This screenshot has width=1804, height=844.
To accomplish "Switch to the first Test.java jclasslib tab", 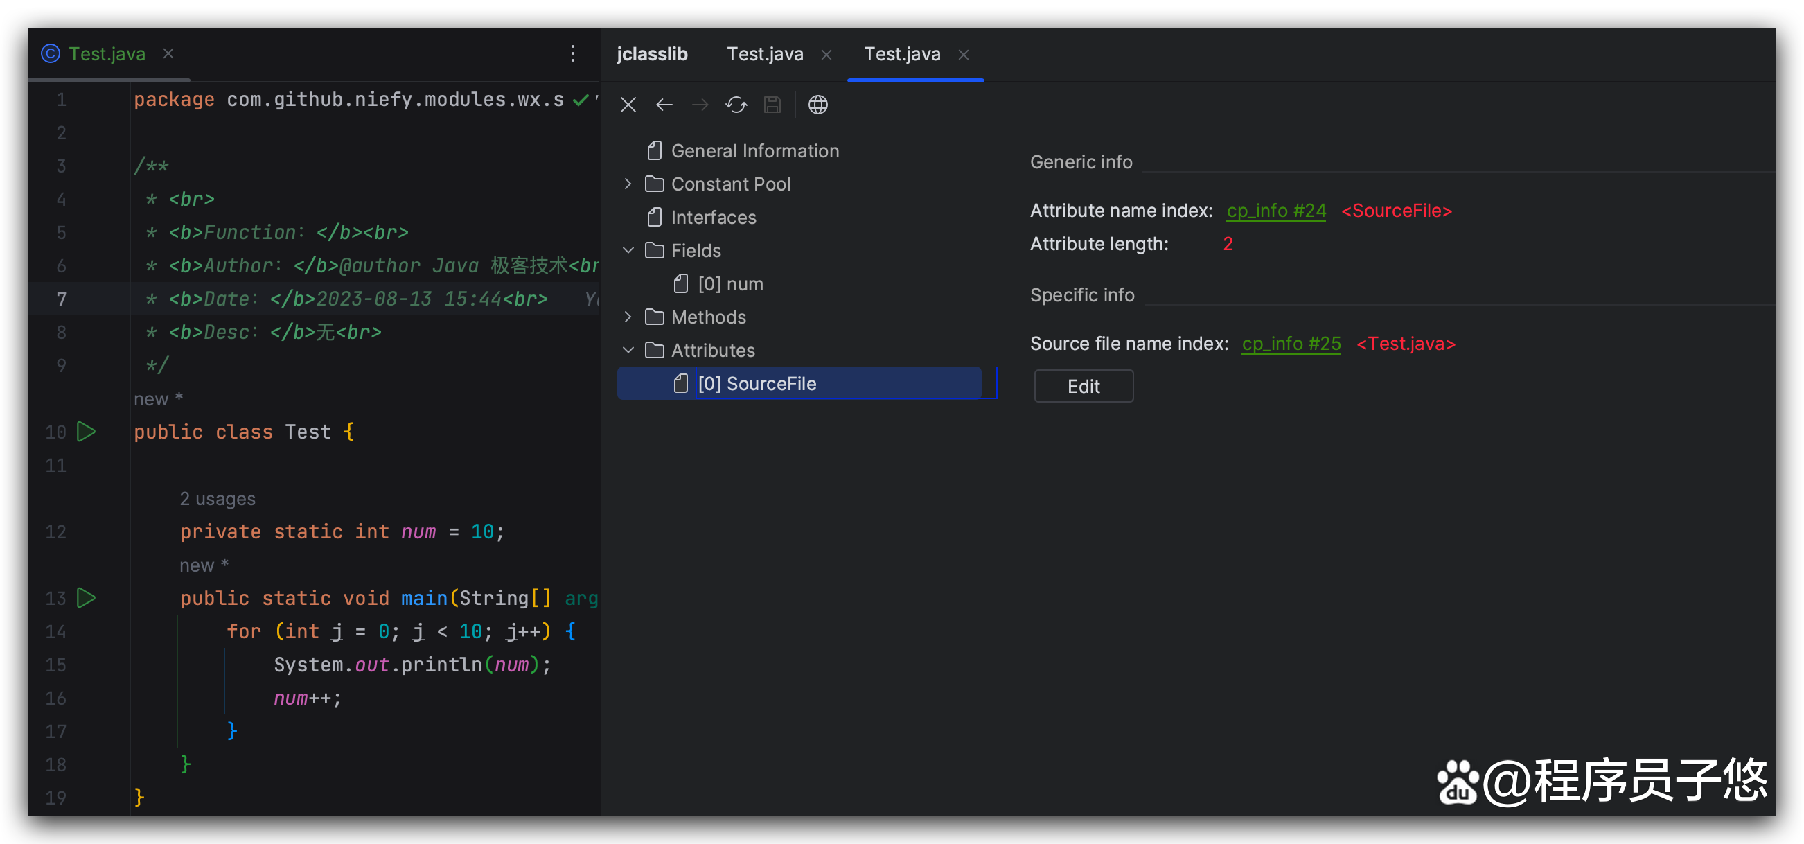I will (764, 54).
